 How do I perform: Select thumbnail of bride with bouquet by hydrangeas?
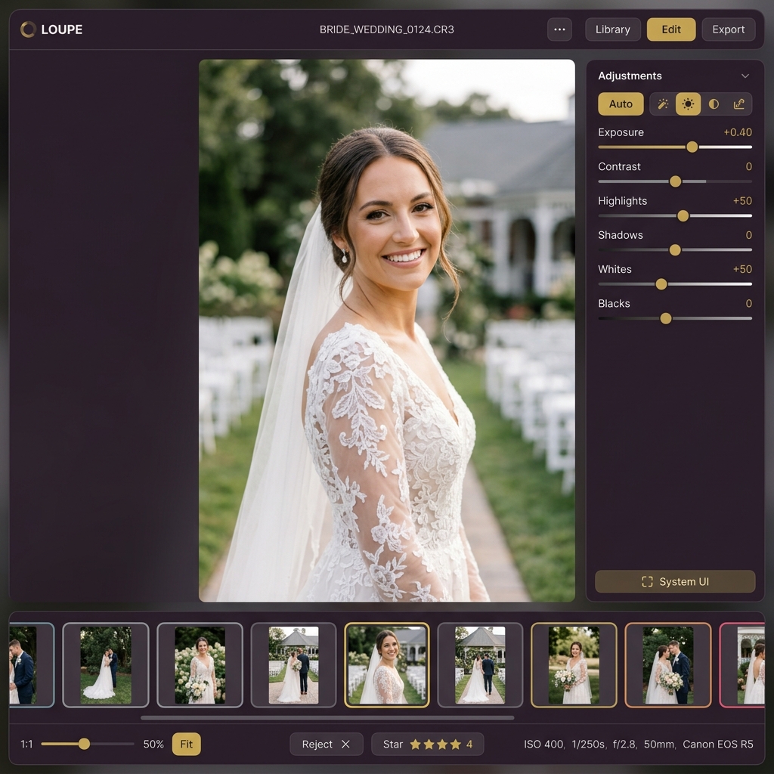(x=200, y=665)
